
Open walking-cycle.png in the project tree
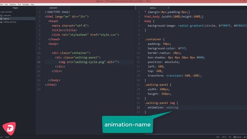click(x=10, y=22)
